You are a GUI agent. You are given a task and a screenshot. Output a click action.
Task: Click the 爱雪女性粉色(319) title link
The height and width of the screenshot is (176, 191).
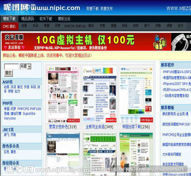pos(63,127)
